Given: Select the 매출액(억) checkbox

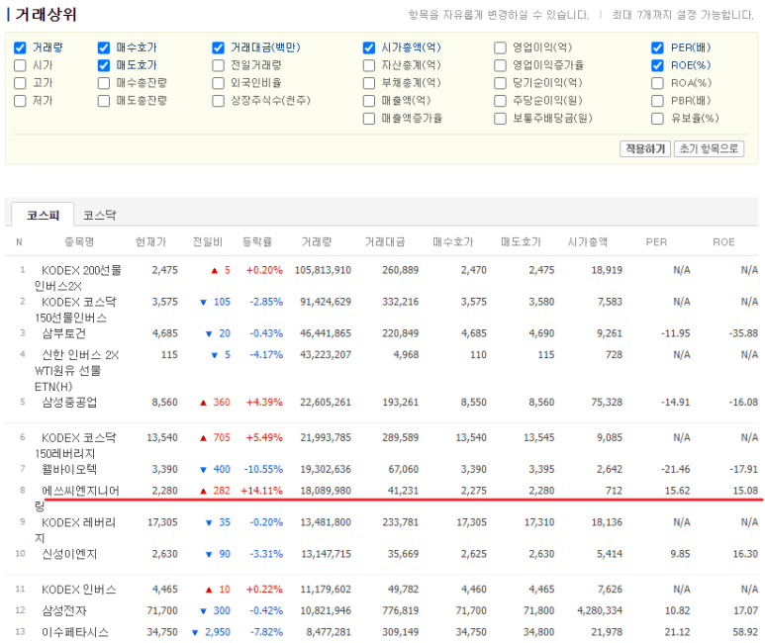Looking at the screenshot, I should coord(369,101).
